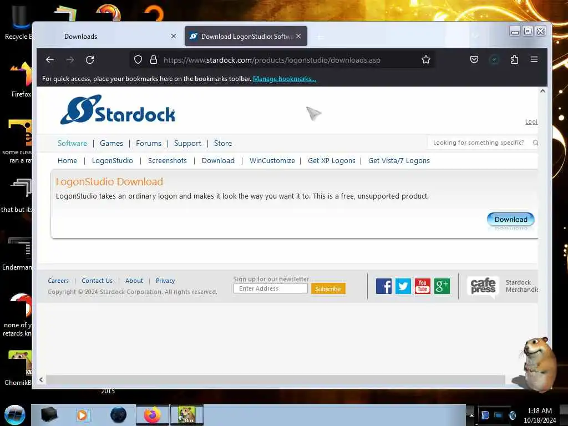This screenshot has width=568, height=426.
Task: Open the Forums site menu
Action: [x=149, y=143]
